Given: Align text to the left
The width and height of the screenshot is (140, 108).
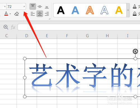Looking at the screenshot, I should click(33, 14).
